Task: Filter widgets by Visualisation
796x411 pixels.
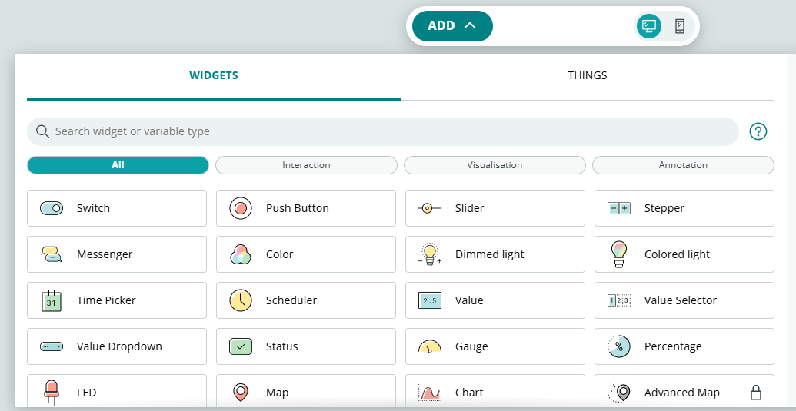Action: click(495, 165)
